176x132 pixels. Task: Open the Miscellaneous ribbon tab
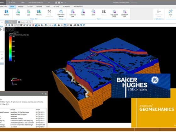pos(78,7)
